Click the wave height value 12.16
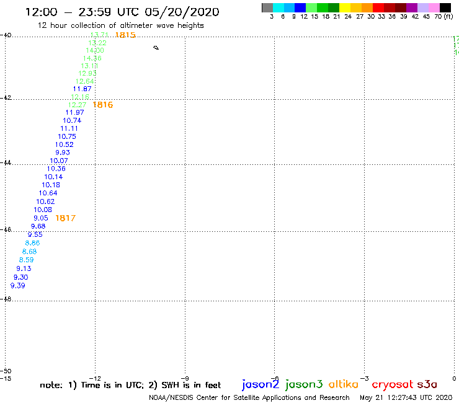Image resolution: width=459 pixels, height=403 pixels. 80,97
